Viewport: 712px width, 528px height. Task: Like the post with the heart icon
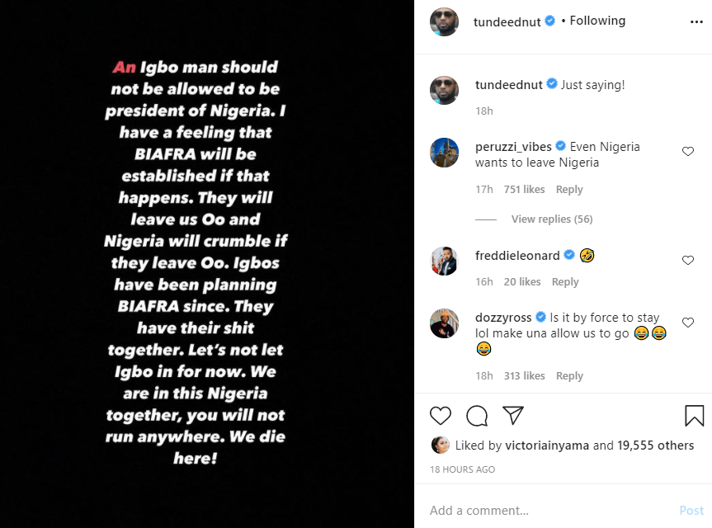coord(441,415)
